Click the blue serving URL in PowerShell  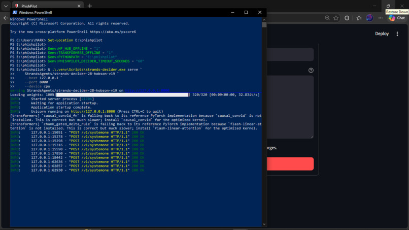tap(147, 90)
